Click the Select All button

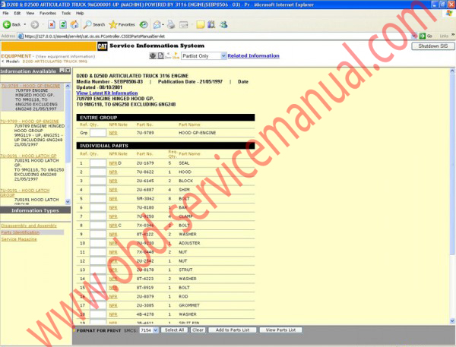(x=174, y=330)
